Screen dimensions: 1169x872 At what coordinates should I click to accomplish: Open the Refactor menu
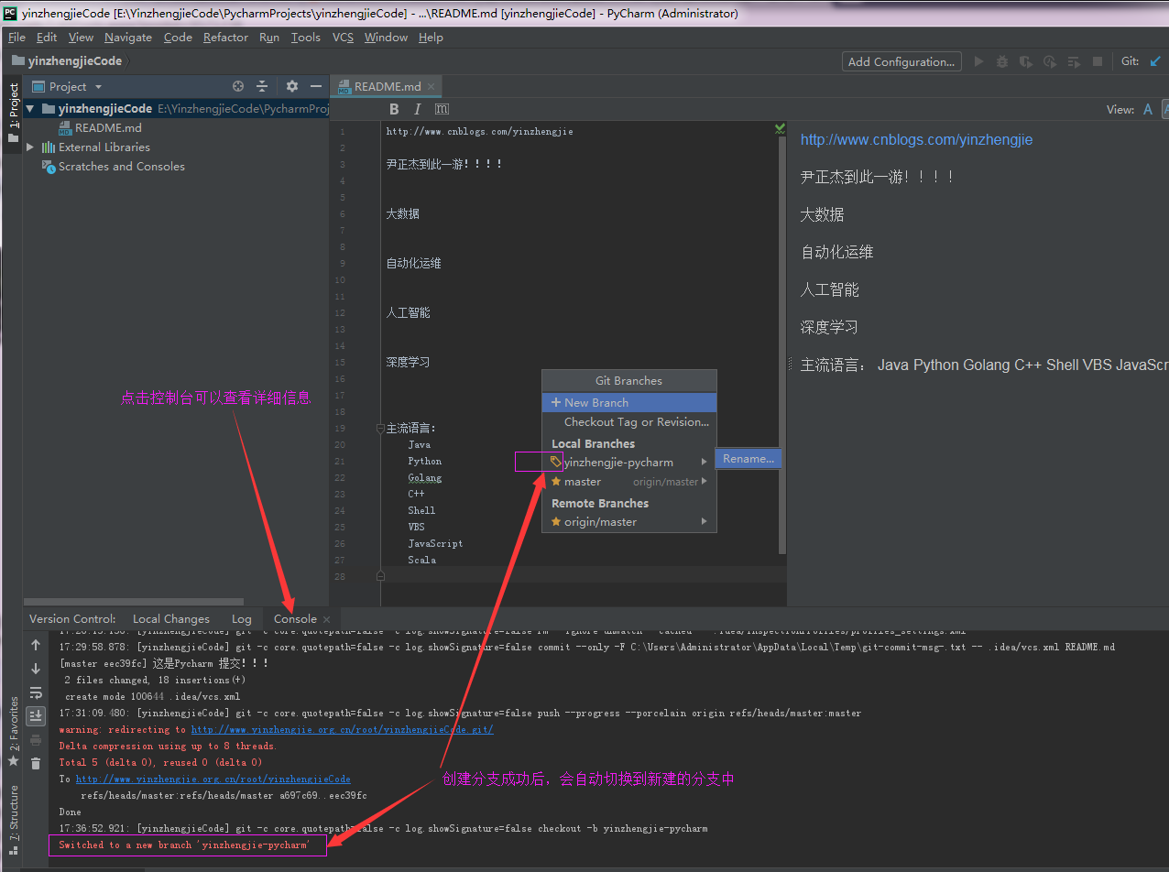[x=225, y=38]
